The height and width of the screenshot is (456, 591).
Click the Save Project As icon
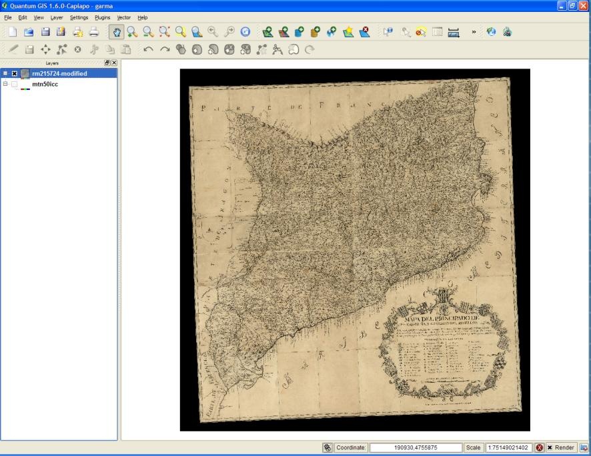pos(61,32)
